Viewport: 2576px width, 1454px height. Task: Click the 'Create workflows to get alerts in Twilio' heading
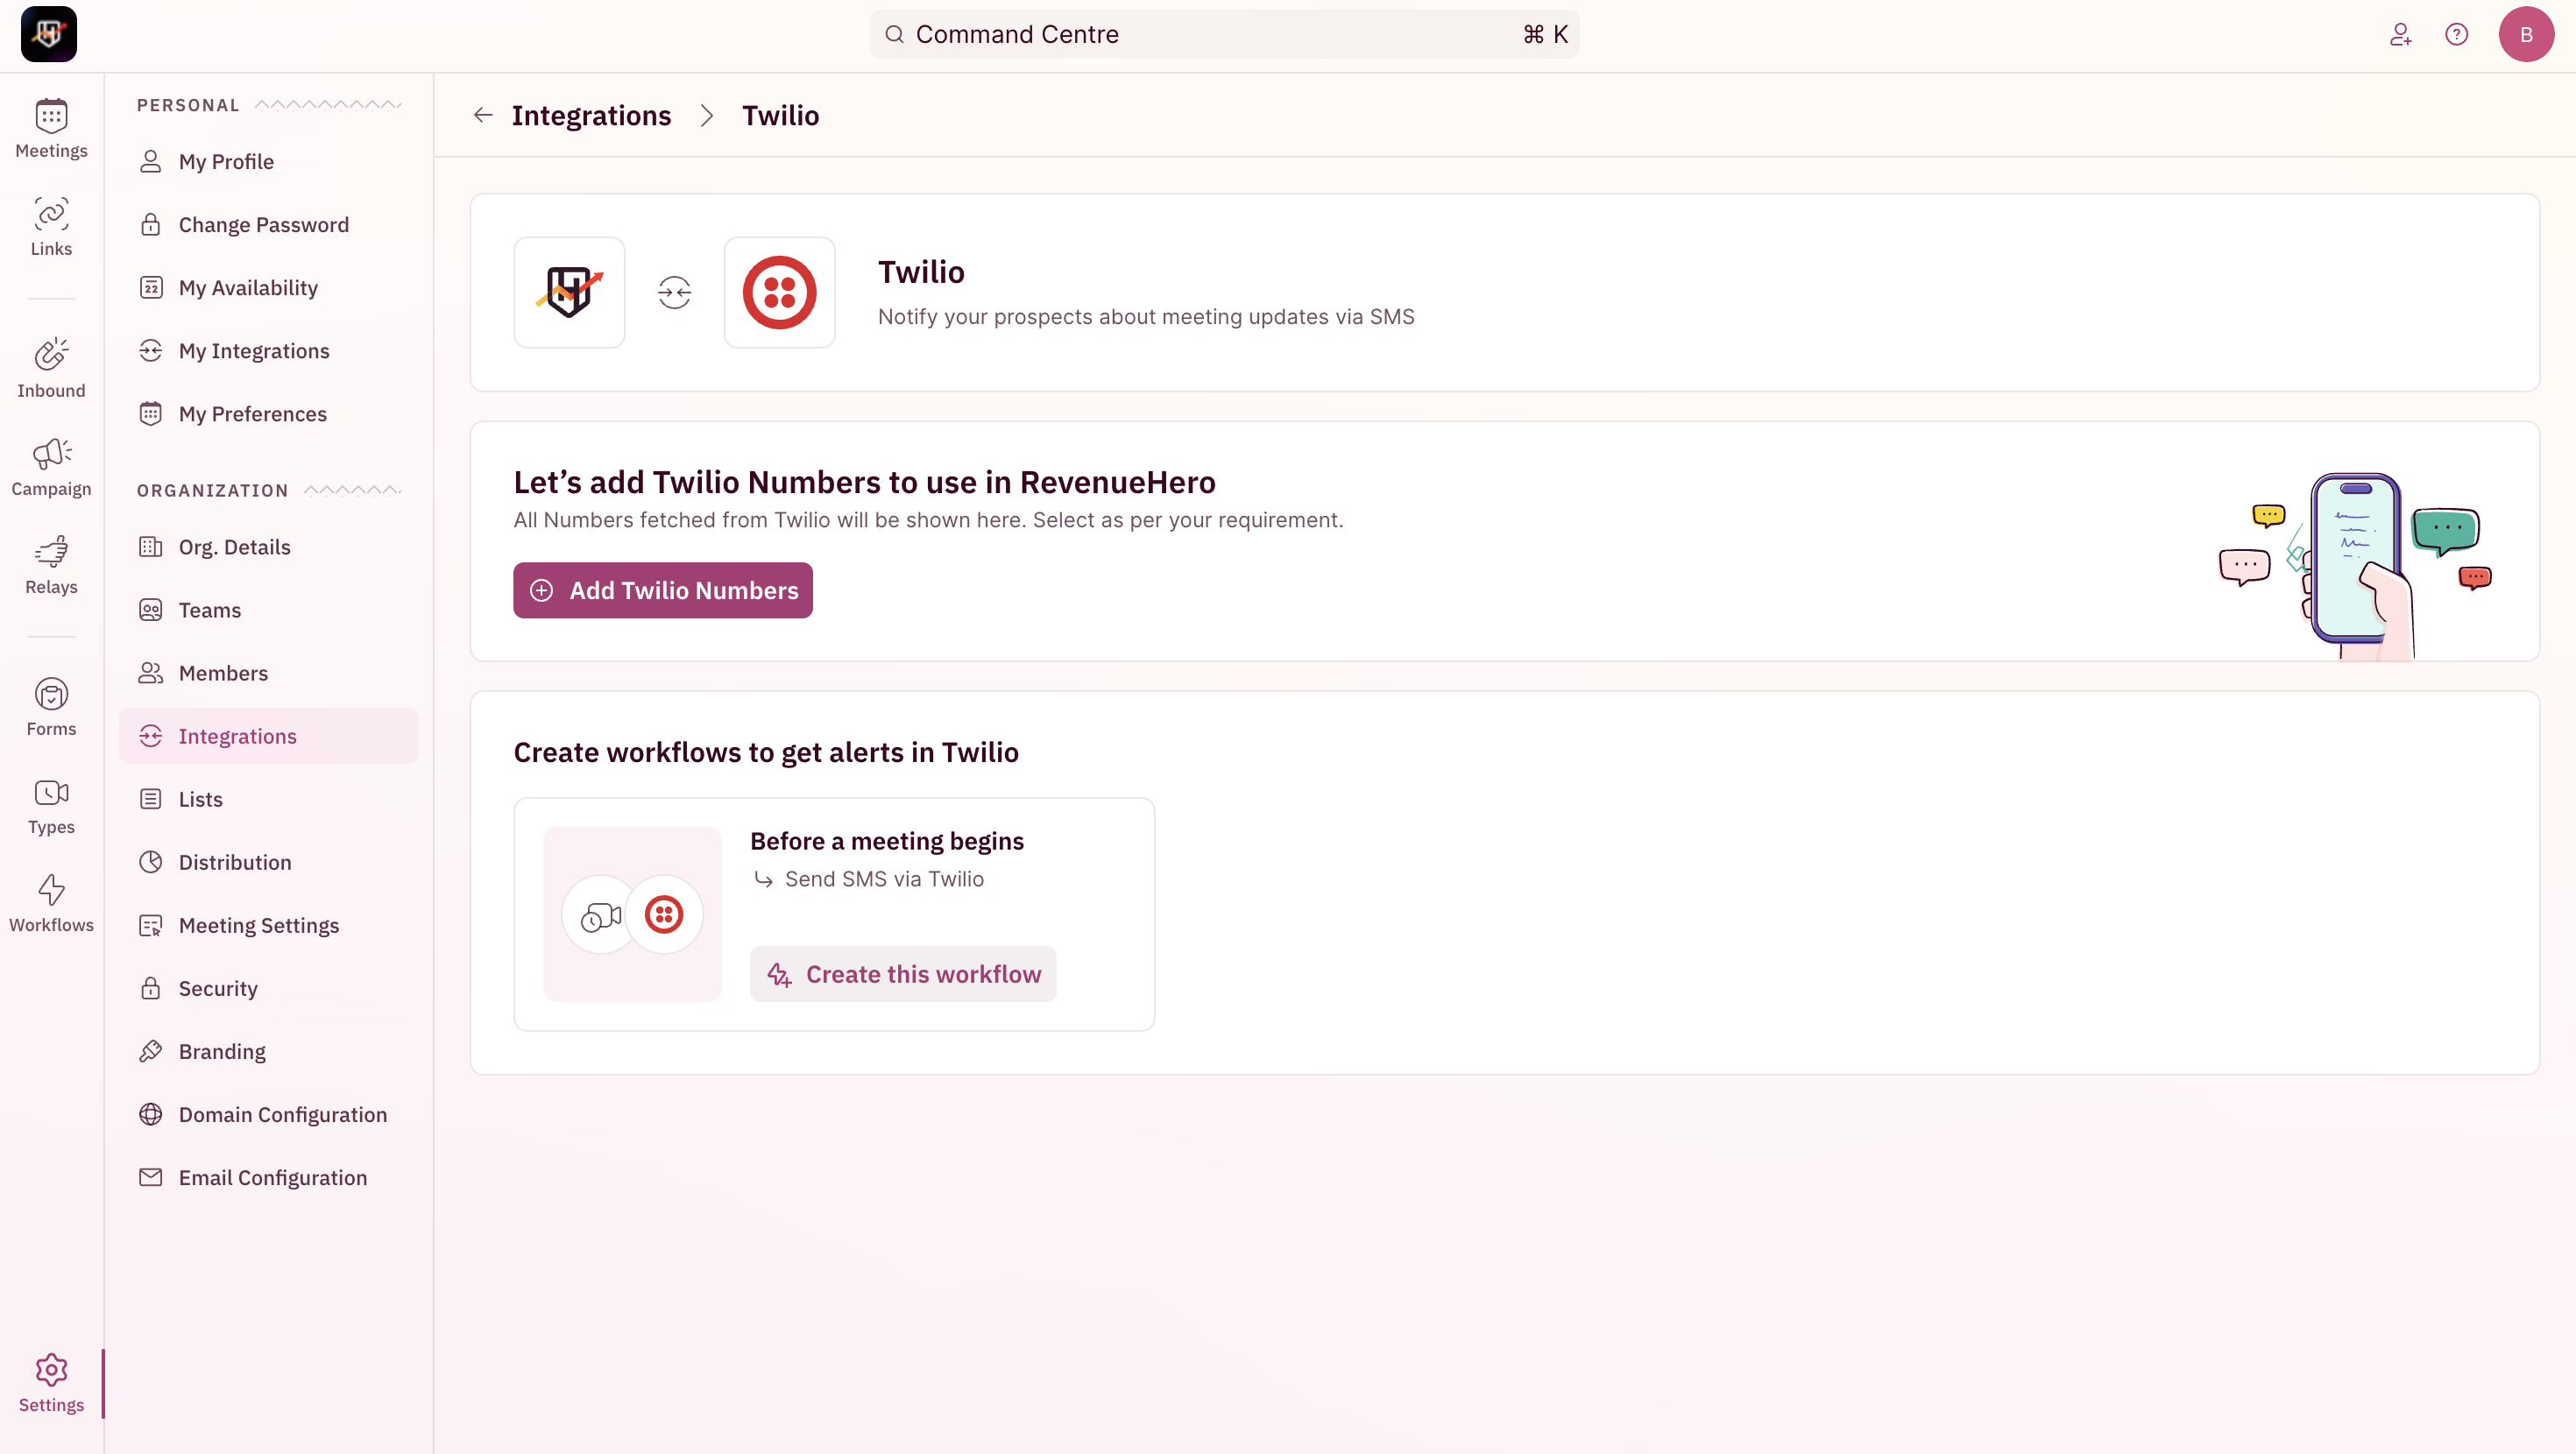[x=766, y=751]
